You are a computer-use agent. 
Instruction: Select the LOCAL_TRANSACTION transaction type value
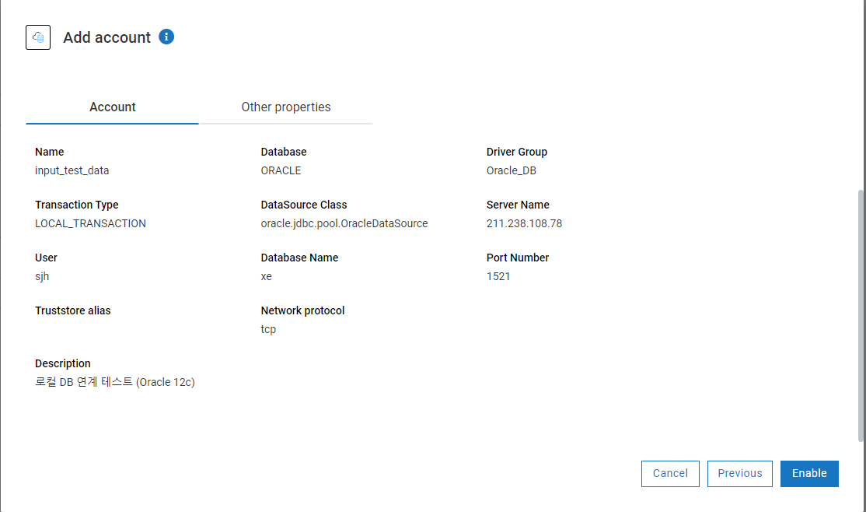(90, 223)
